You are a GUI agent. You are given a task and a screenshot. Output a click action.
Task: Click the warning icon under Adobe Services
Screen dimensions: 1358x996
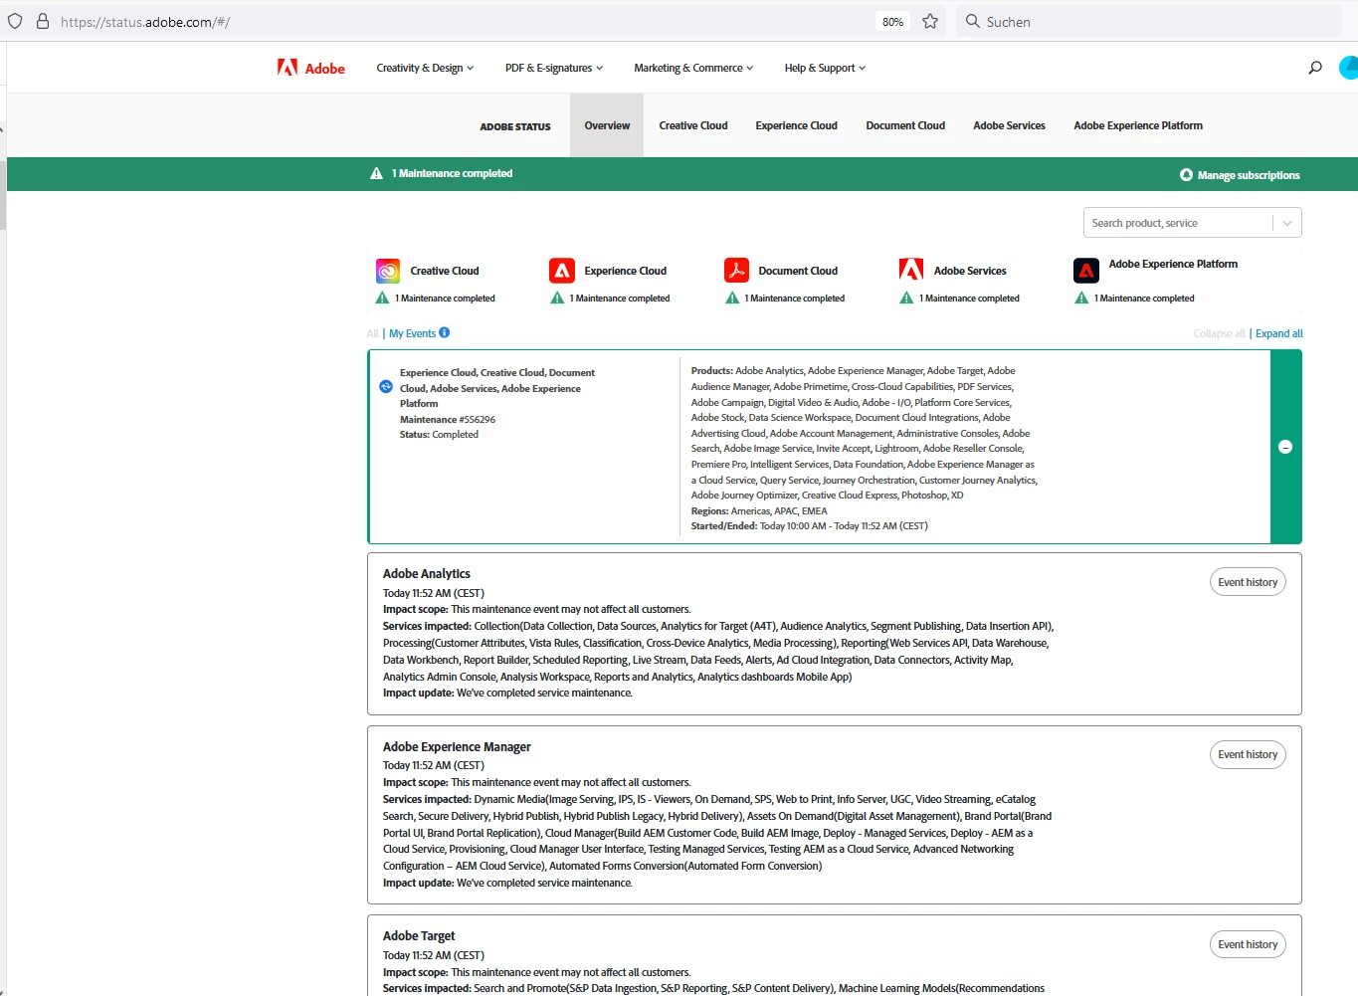906,298
